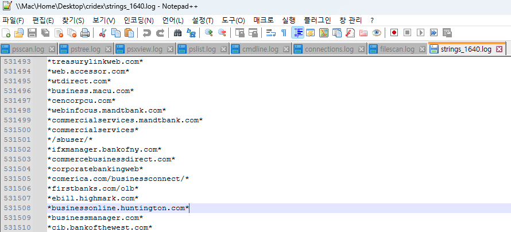Switch to the psscan.log tab
This screenshot has height=232, width=511.
pyautogui.click(x=28, y=49)
